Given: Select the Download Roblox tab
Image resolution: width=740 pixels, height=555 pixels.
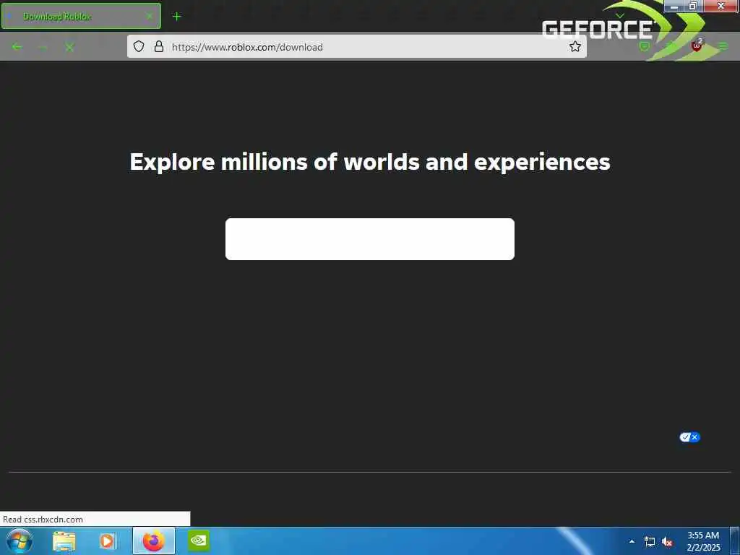Looking at the screenshot, I should [x=81, y=16].
